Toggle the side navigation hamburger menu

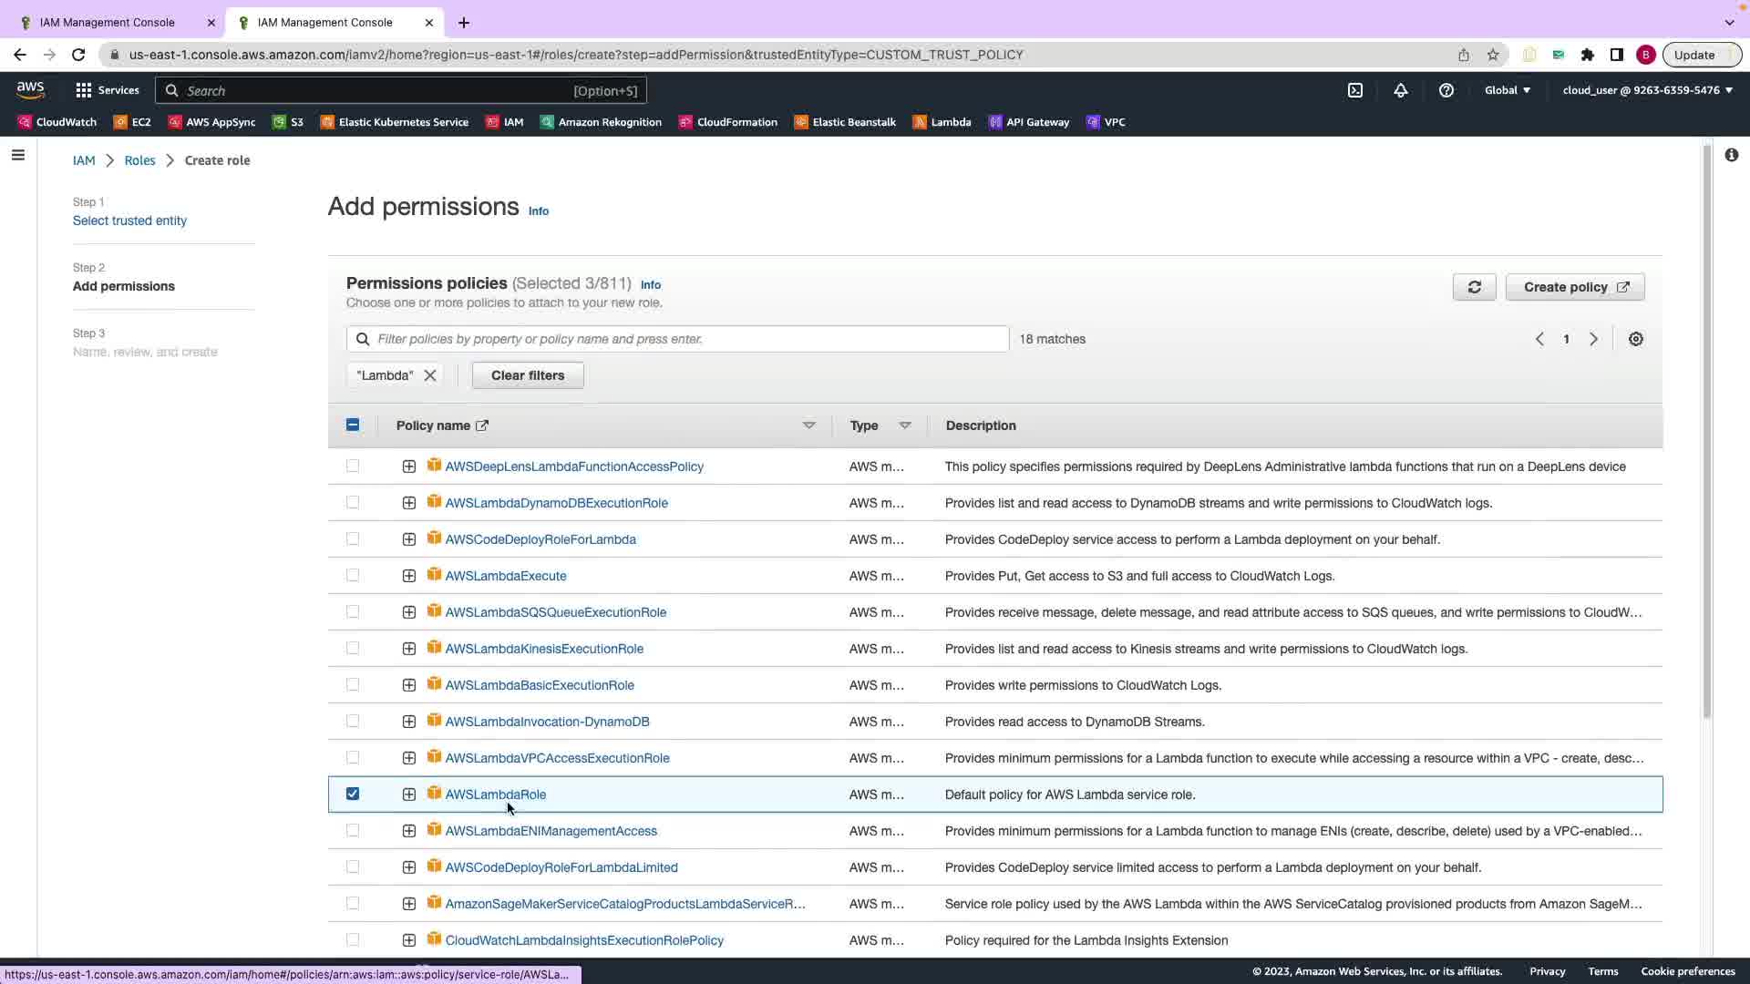coord(17,155)
